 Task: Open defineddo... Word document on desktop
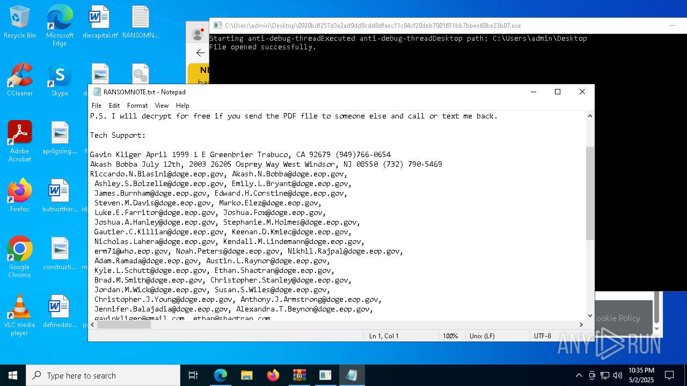pos(60,311)
